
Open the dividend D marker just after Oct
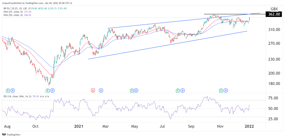click(52, 90)
